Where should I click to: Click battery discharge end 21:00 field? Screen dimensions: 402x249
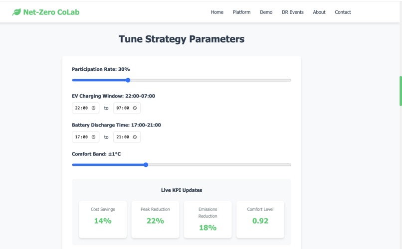(127, 137)
